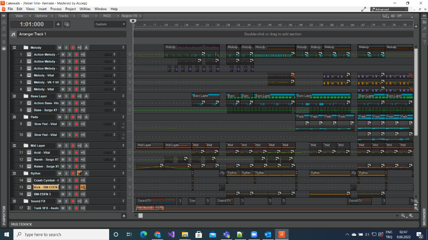Click the add track plus button
Screen dimensions: 428x240
[x=58, y=24]
